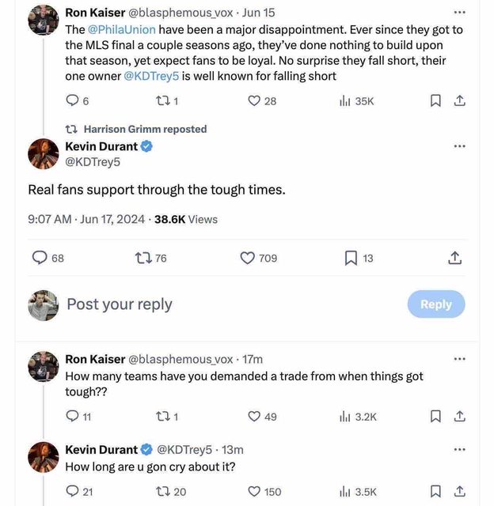Open more options on Durant's 13m reply

click(459, 450)
